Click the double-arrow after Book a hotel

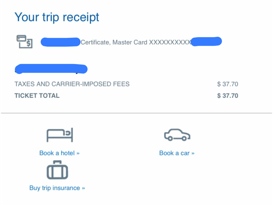tap(78, 153)
